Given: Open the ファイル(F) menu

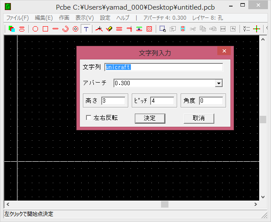Looking at the screenshot, I should click(17, 18).
